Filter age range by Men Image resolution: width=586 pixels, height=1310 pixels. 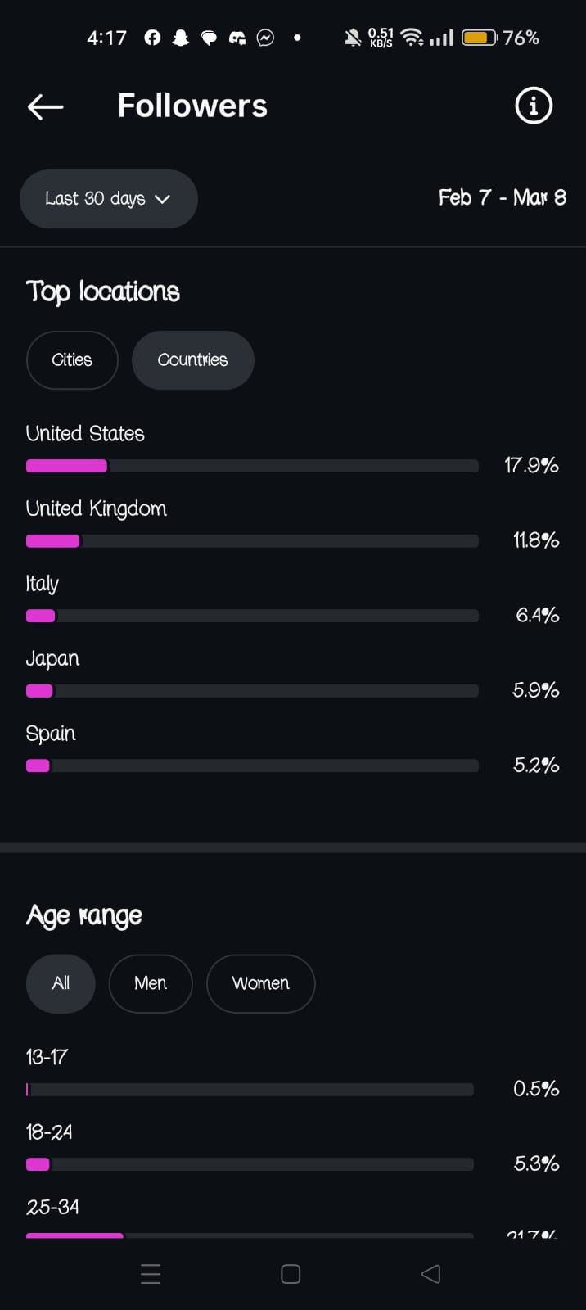(151, 983)
